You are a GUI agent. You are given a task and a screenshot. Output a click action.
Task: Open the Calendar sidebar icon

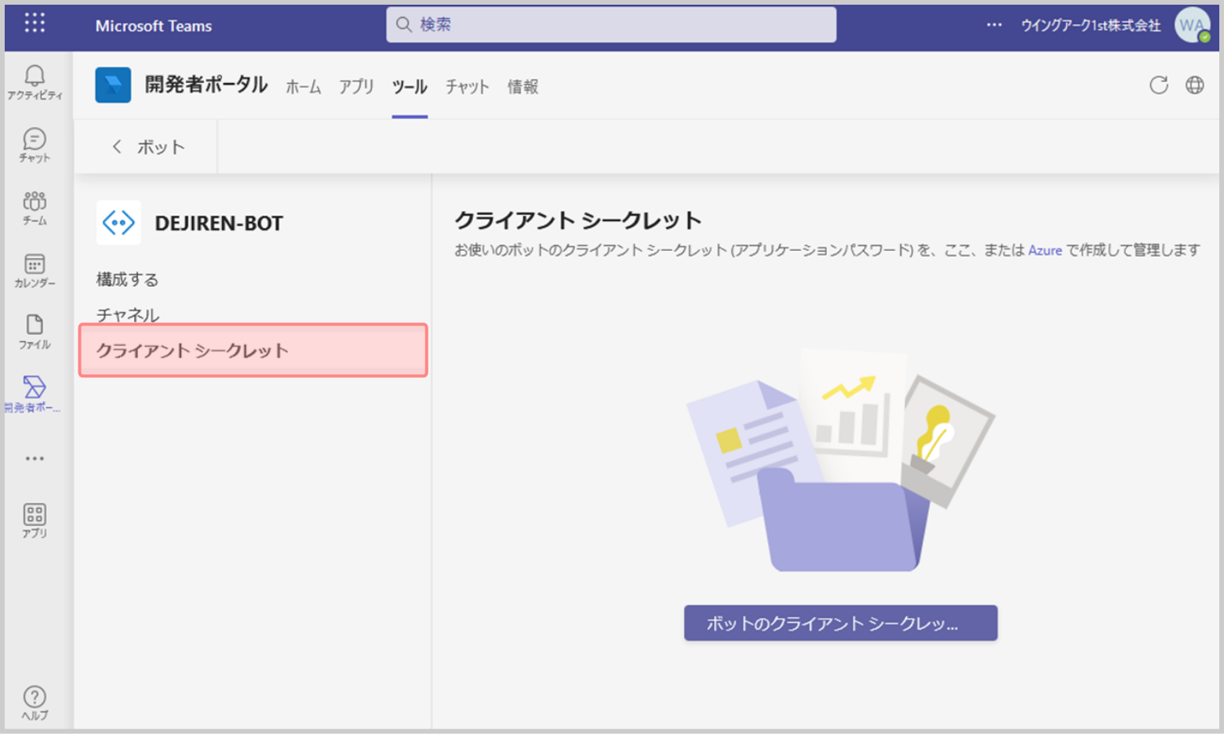(35, 271)
